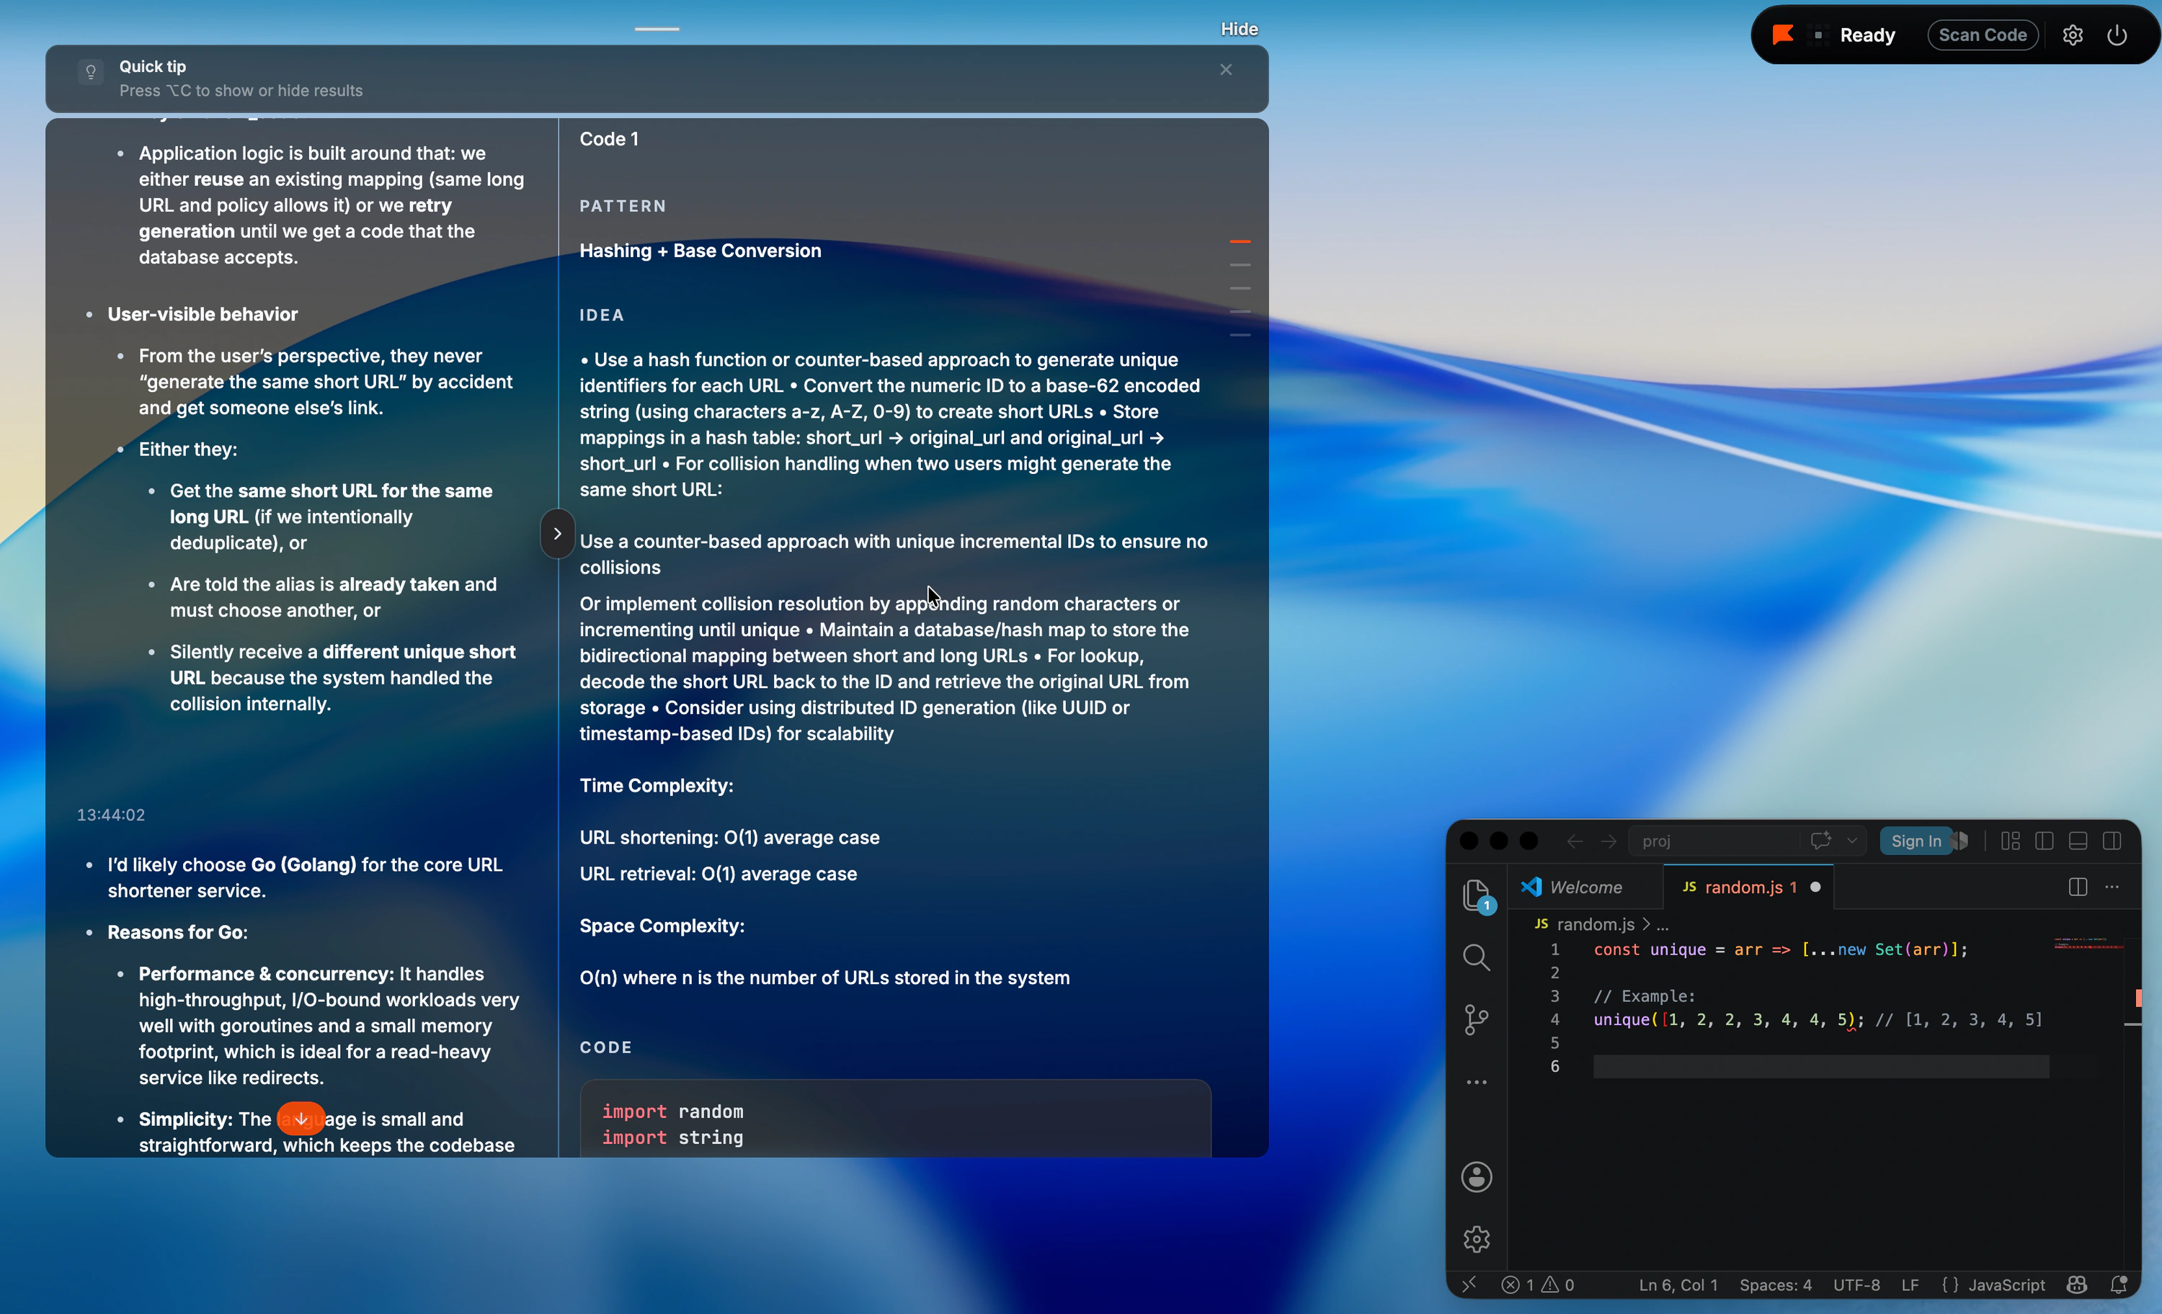This screenshot has height=1314, width=2162.
Task: Click the lightbulb Quick tip icon
Action: tap(90, 72)
